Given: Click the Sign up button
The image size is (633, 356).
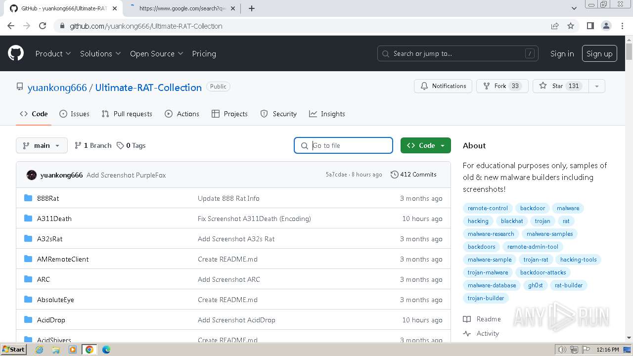Looking at the screenshot, I should coord(599,53).
